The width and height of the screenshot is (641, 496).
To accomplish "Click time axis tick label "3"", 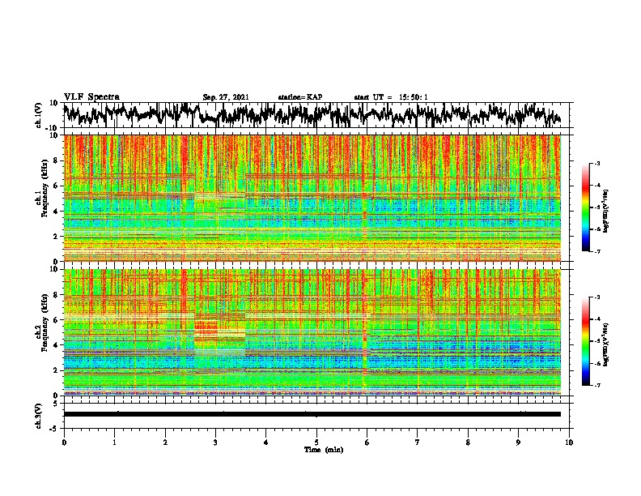I will (x=215, y=443).
